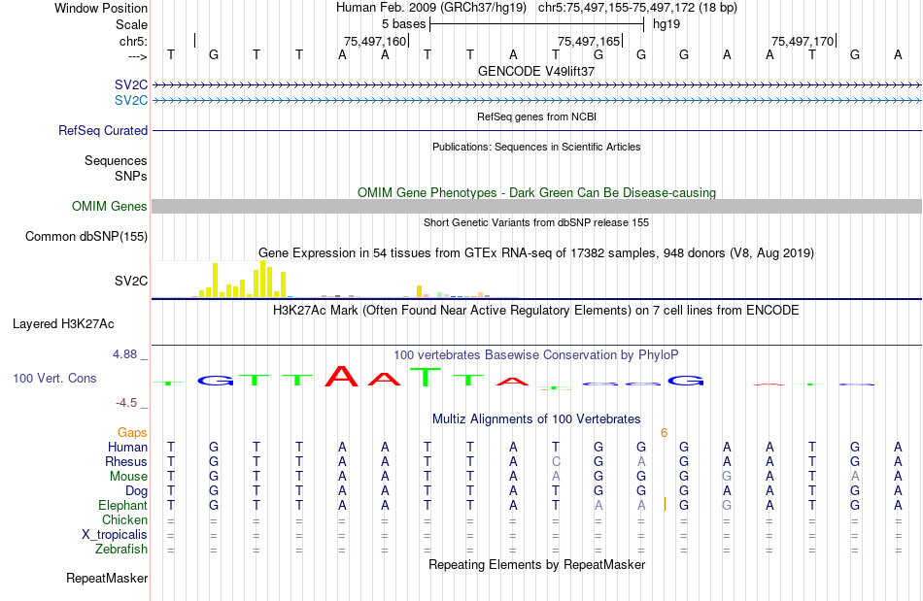Click the large red A conservation logo letter
The image size is (923, 601).
341,377
